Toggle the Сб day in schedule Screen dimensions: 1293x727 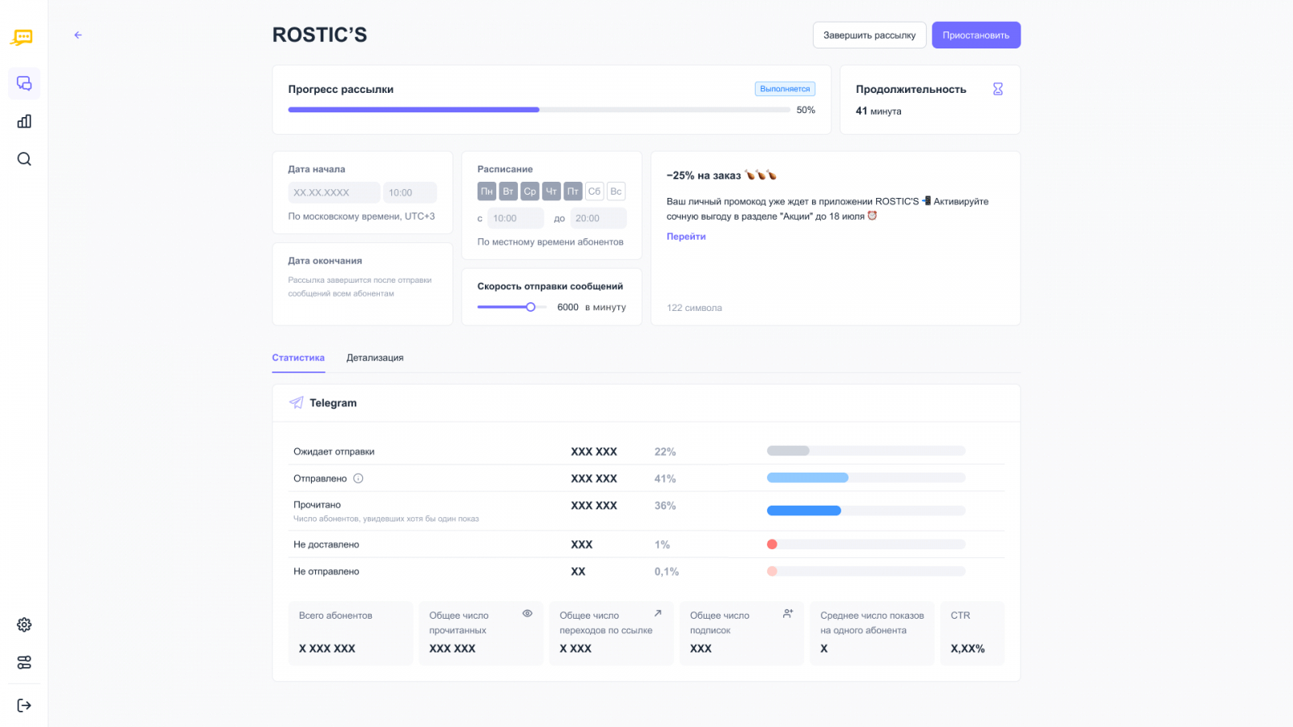(594, 191)
